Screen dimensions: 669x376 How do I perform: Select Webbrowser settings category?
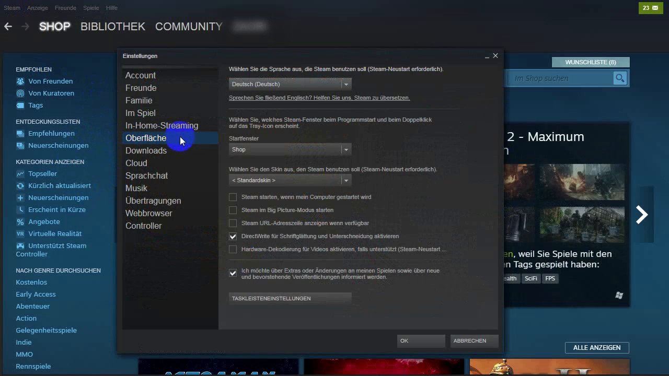[x=170, y=213]
